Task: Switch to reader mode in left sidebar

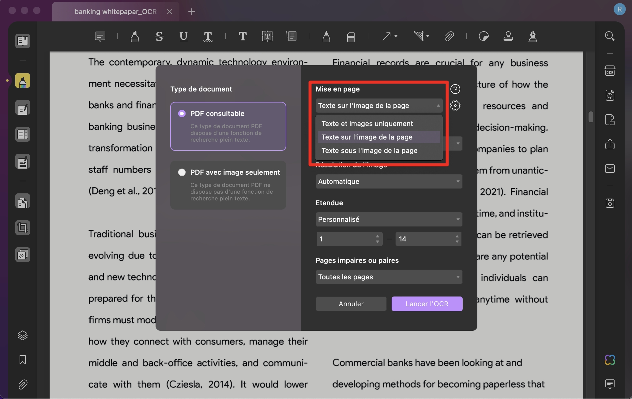Action: pyautogui.click(x=23, y=41)
